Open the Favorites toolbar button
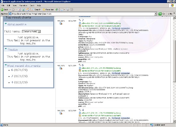This screenshot has width=176, height=127. click(x=48, y=10)
